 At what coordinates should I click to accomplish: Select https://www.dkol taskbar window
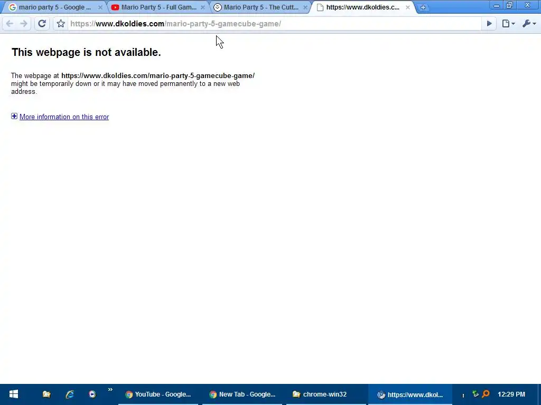pos(410,394)
